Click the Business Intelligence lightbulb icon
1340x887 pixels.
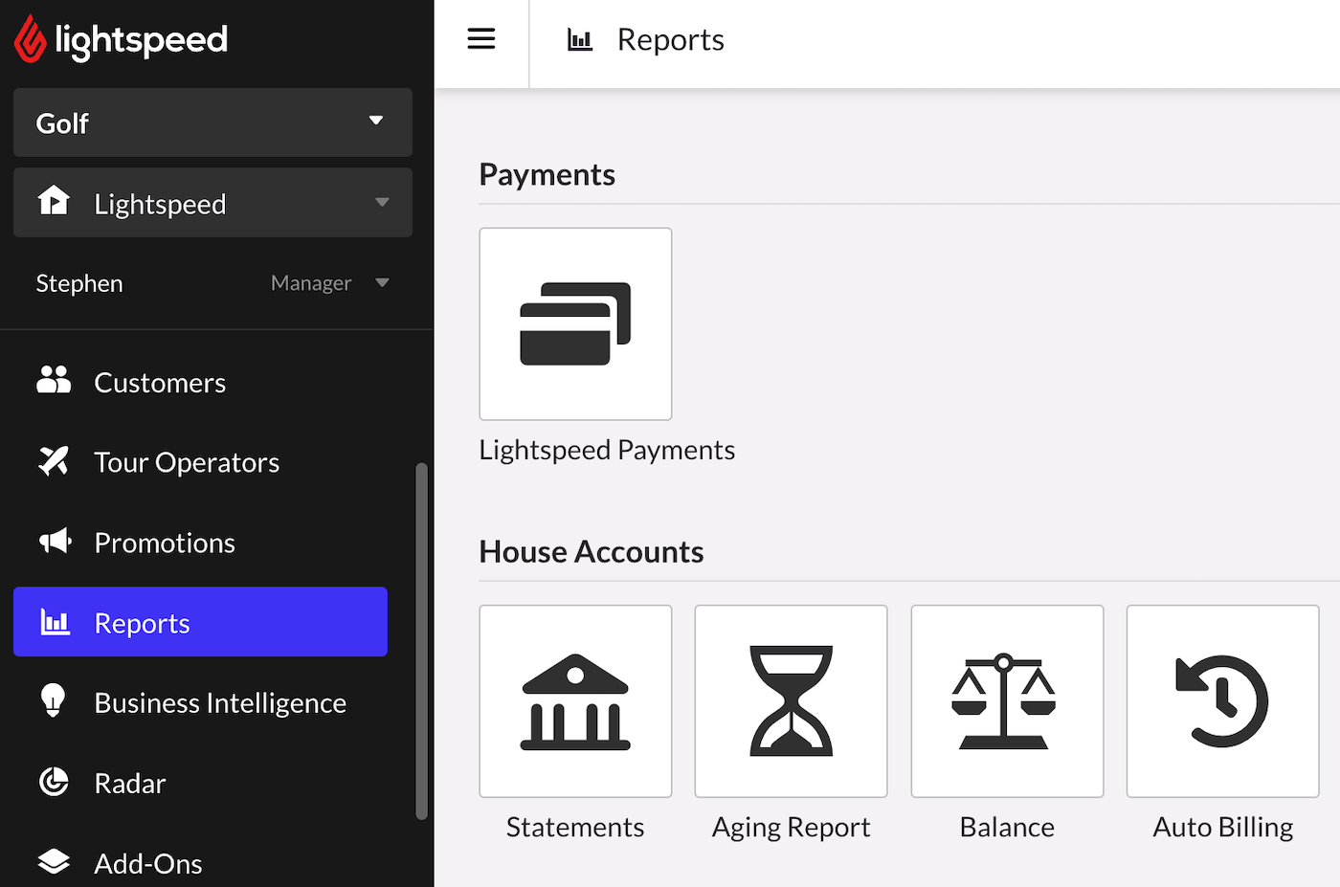[x=54, y=701]
